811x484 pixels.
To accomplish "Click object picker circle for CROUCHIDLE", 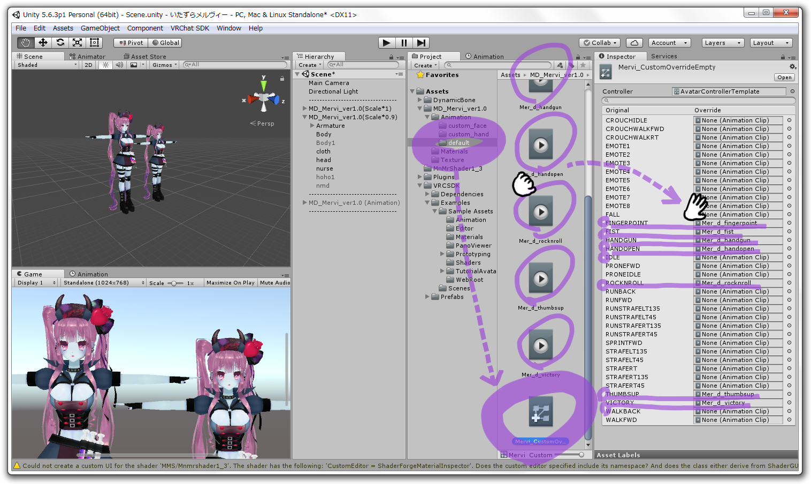I will point(789,120).
